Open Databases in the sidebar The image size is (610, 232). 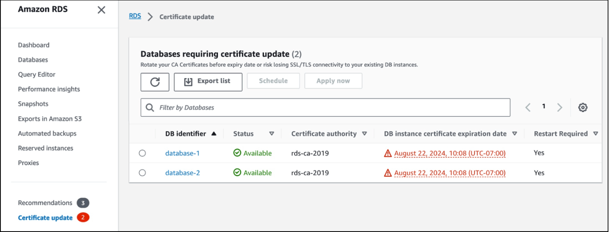(x=33, y=60)
